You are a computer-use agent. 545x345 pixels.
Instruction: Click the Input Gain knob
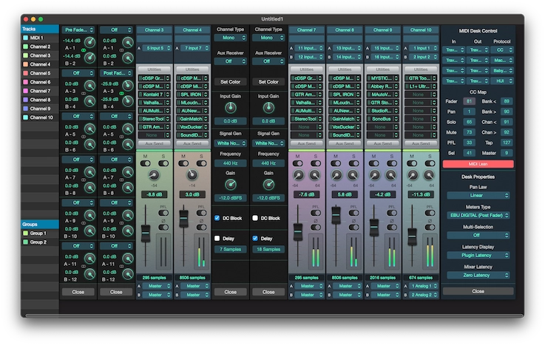[x=230, y=108]
